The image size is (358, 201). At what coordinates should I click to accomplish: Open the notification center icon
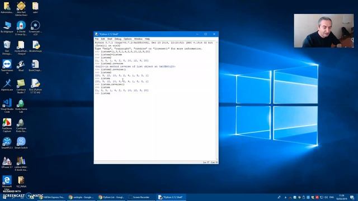click(x=352, y=197)
